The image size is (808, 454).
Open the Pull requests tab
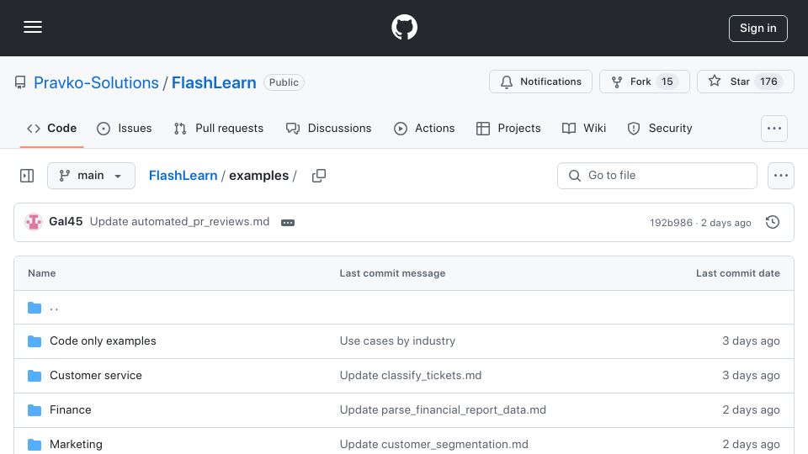pyautogui.click(x=219, y=128)
